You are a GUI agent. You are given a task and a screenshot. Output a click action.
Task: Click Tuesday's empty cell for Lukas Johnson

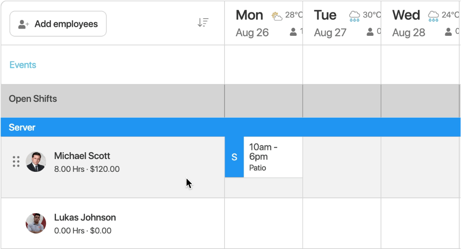[341, 223]
